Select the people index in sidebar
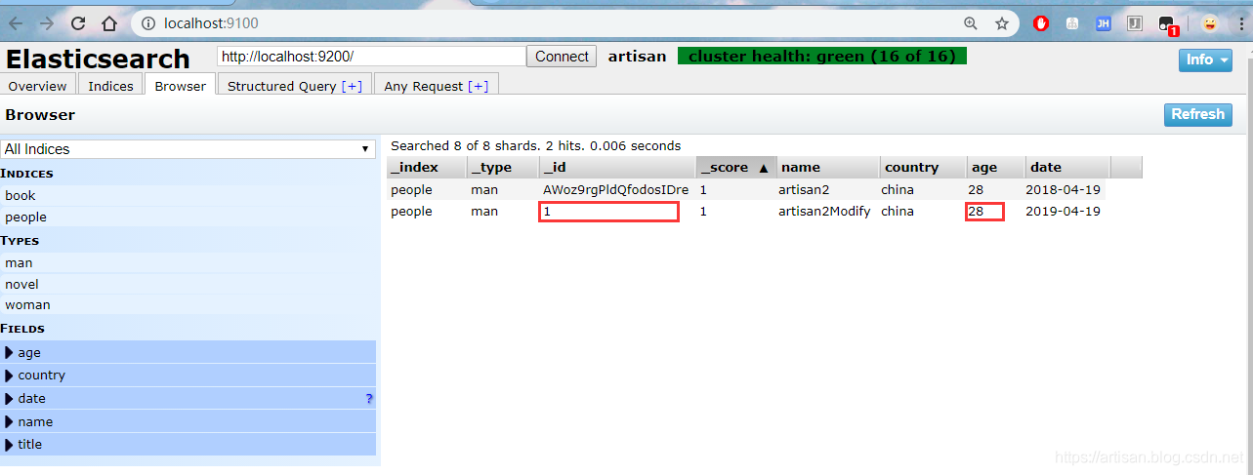The height and width of the screenshot is (475, 1253). pos(26,218)
